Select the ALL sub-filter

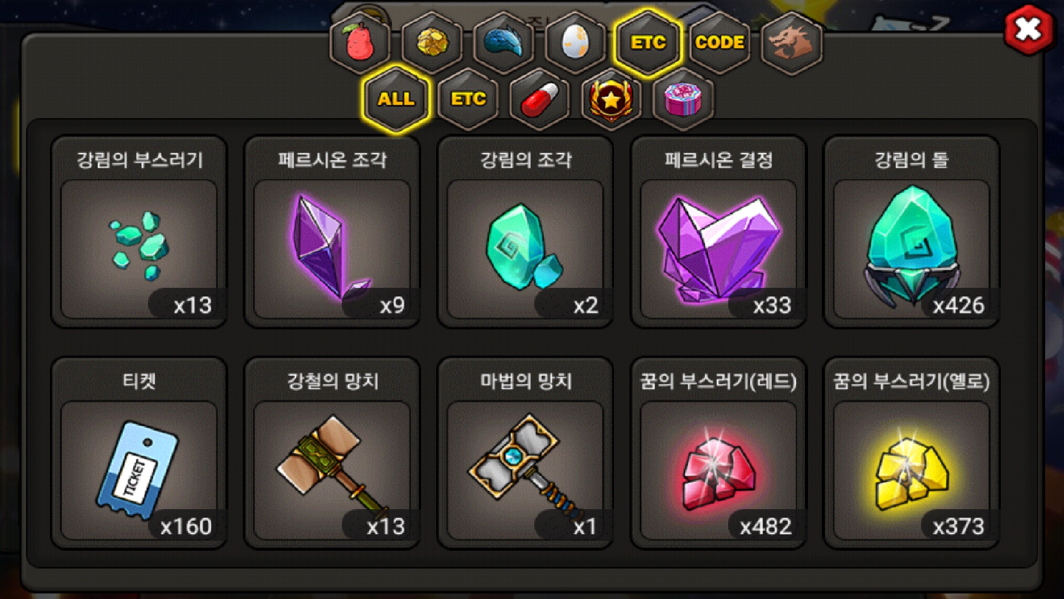(396, 100)
